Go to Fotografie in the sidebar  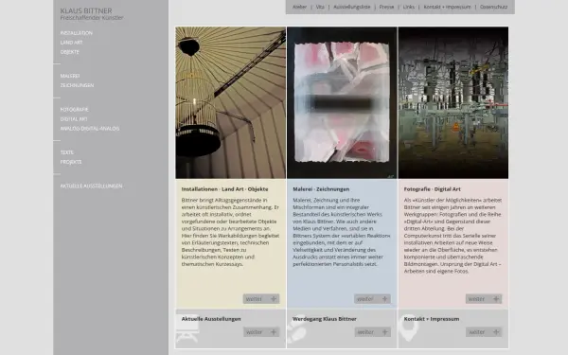[x=74, y=109]
